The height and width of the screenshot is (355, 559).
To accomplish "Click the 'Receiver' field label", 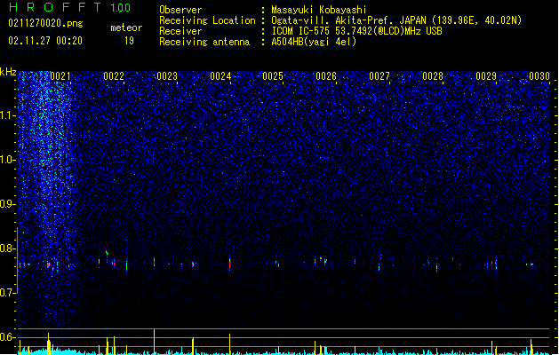I will coord(180,31).
